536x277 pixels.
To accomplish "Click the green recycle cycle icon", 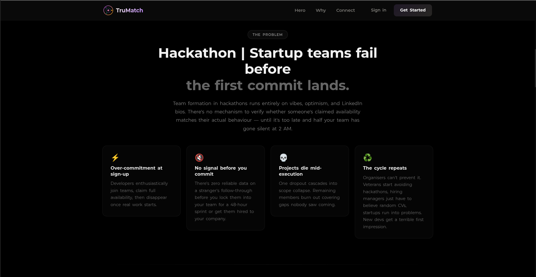I will [368, 158].
